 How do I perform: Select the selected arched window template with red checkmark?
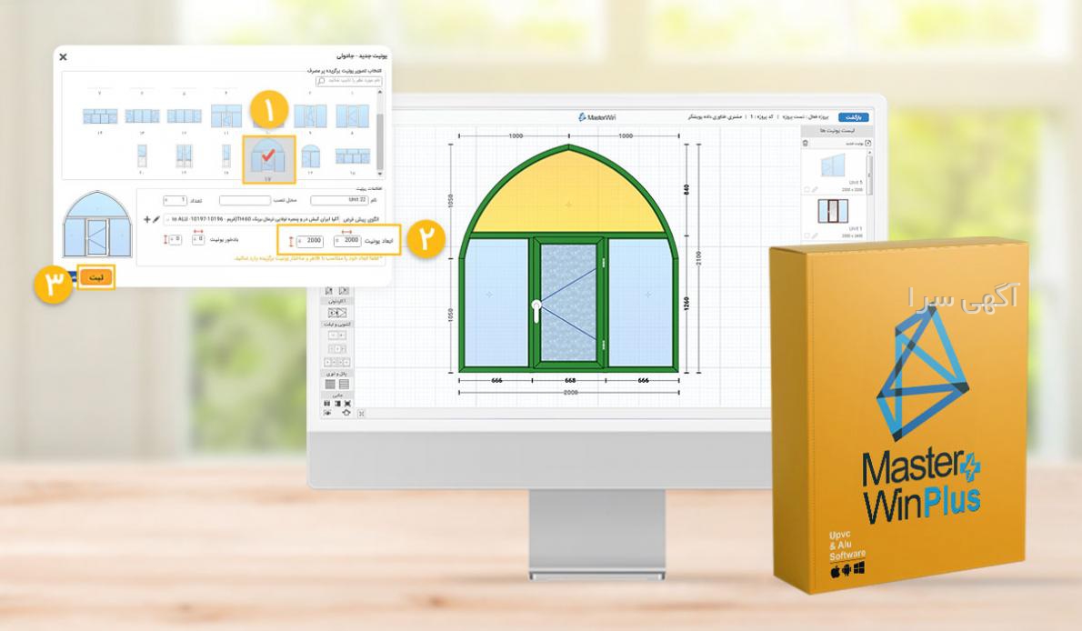(269, 158)
